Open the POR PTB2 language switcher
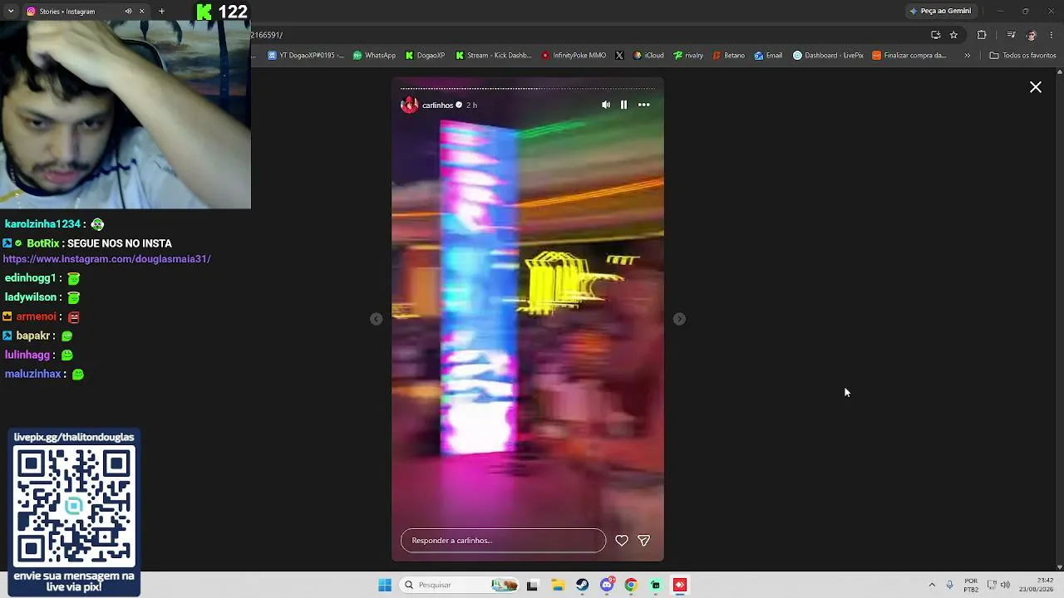The height and width of the screenshot is (598, 1064). (x=971, y=585)
